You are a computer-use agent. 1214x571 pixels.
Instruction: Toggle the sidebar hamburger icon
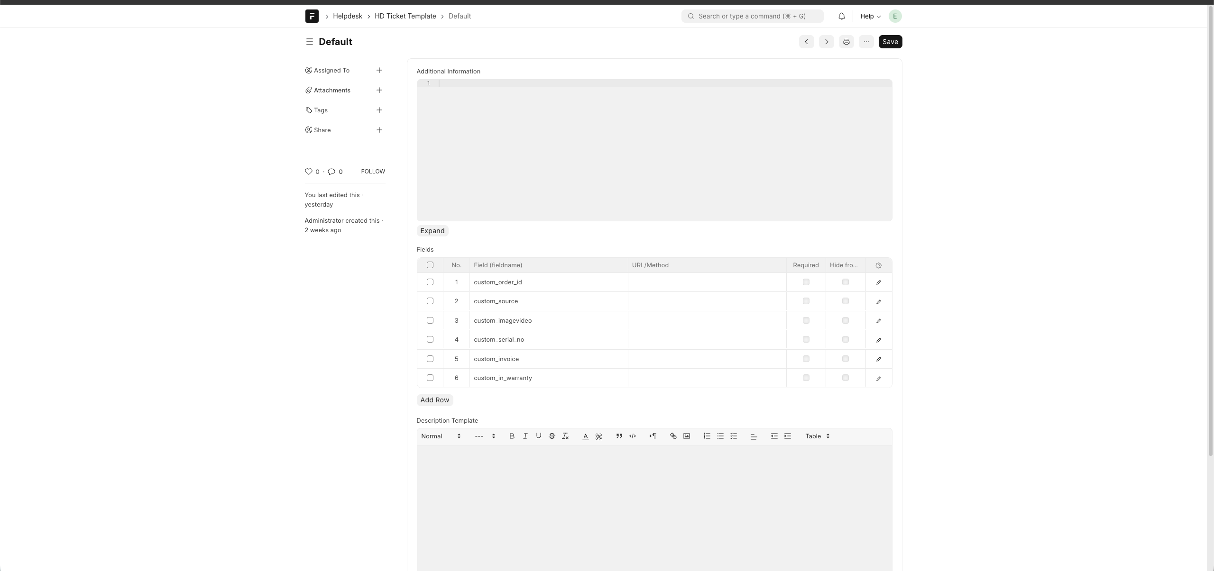tap(309, 42)
